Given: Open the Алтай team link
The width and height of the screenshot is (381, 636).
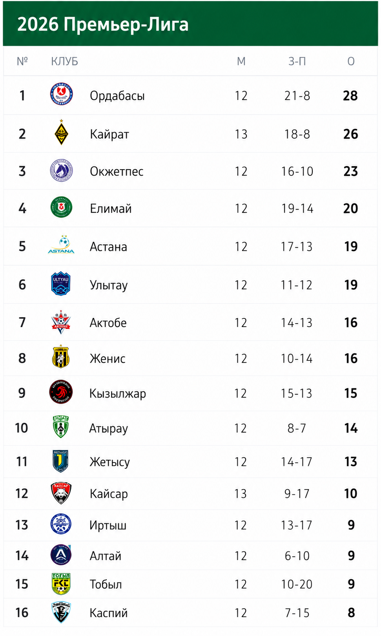Looking at the screenshot, I should (106, 556).
